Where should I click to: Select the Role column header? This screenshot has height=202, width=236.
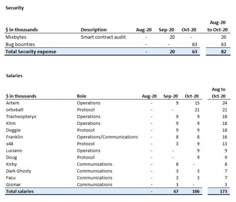(x=82, y=96)
